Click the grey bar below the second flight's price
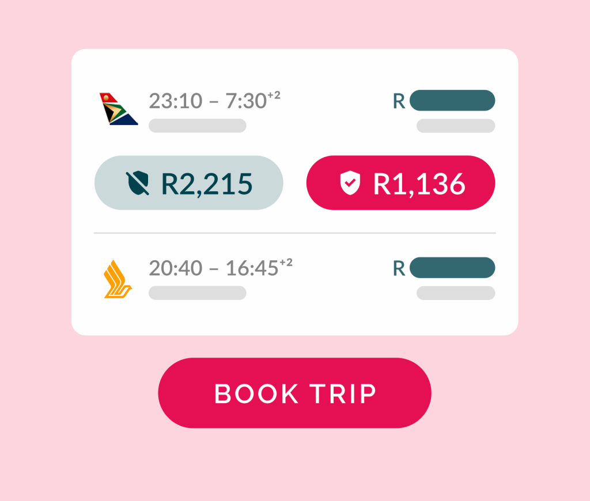590x501 pixels. pyautogui.click(x=456, y=293)
